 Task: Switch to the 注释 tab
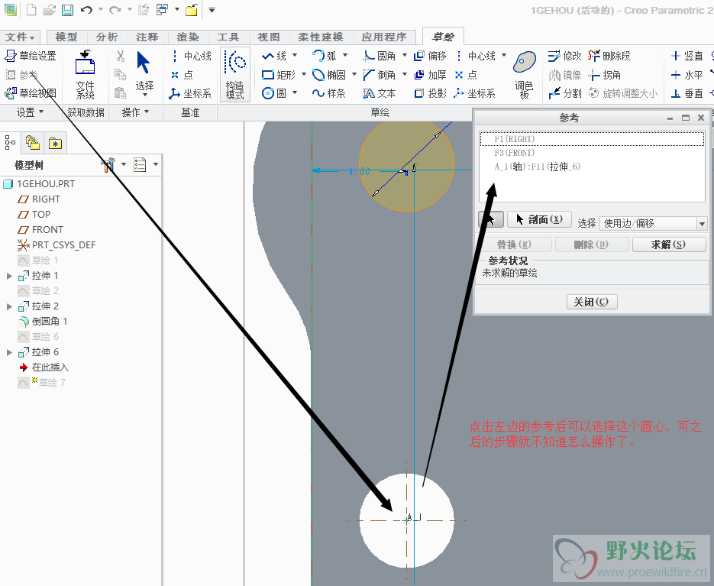tap(147, 37)
